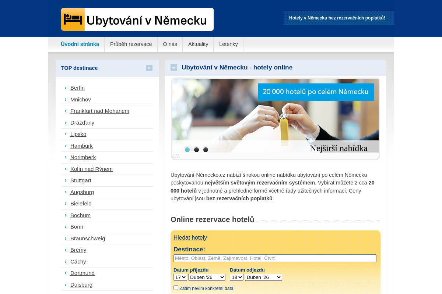Viewport: 442px width, 294px height.
Task: Click the destination search input field
Action: [x=275, y=258]
